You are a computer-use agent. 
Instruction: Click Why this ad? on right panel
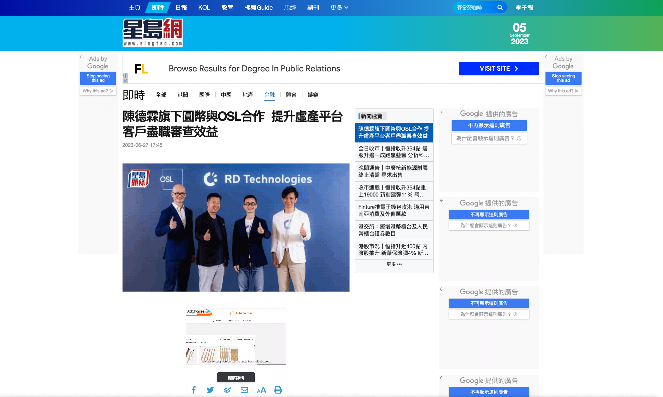pos(564,91)
